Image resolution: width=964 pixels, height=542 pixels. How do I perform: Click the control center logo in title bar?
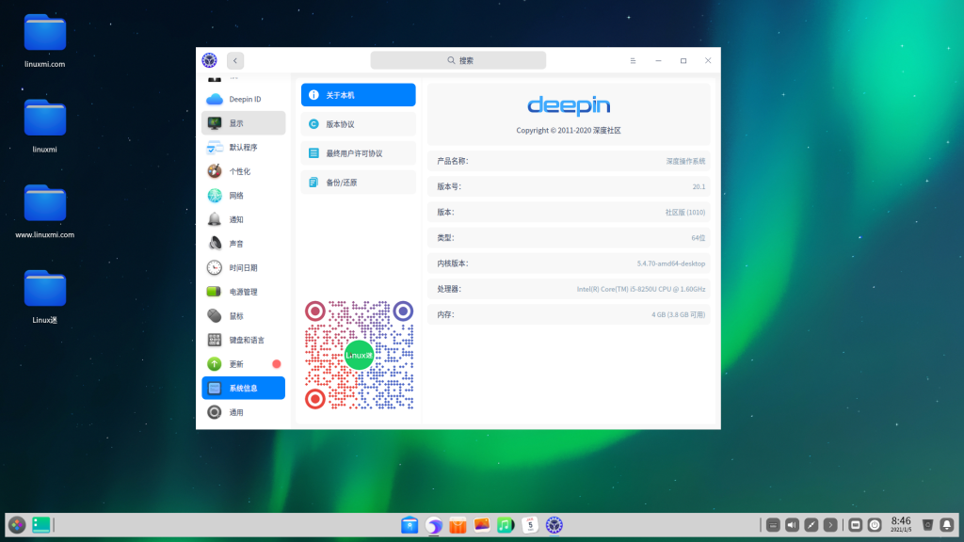tap(210, 60)
